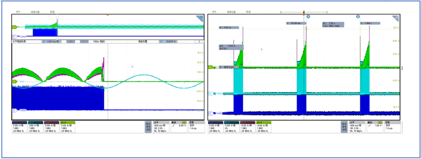Open the Utility menu in right scope
421x159 pixels.
pyautogui.click(x=231, y=12)
